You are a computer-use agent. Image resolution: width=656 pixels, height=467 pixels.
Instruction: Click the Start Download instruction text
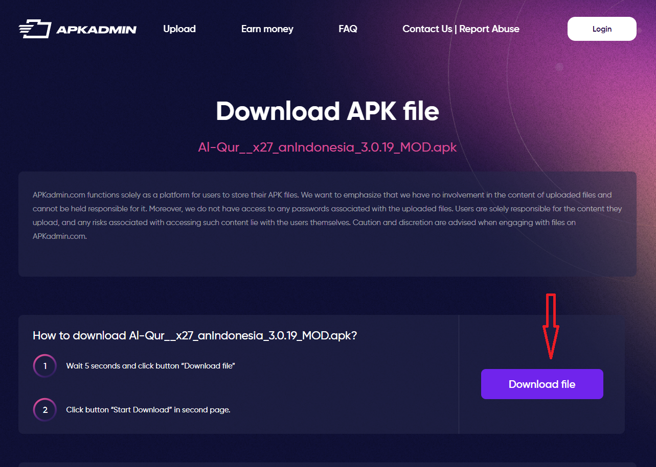148,410
